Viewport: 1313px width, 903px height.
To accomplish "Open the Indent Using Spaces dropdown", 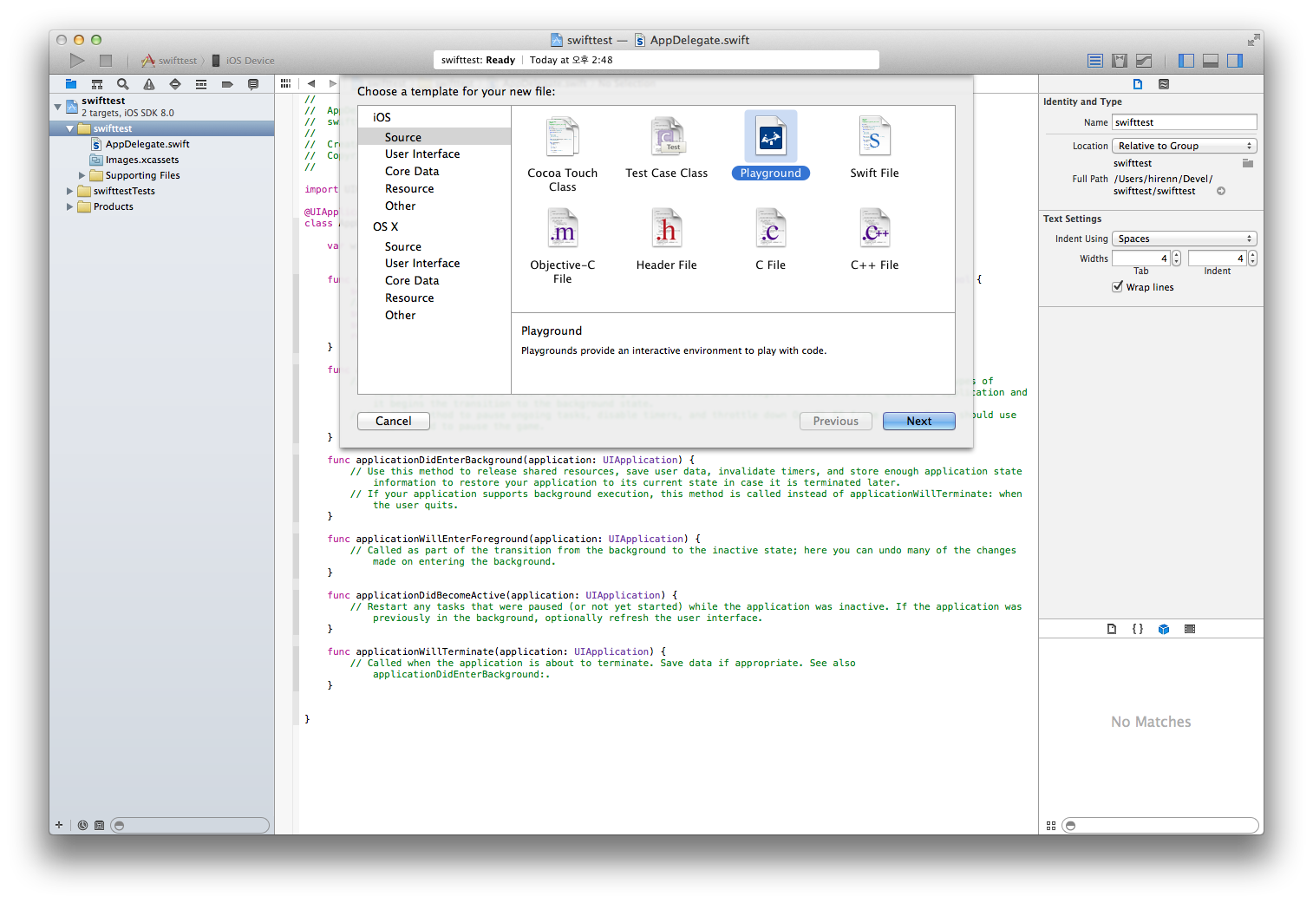I will [1185, 239].
